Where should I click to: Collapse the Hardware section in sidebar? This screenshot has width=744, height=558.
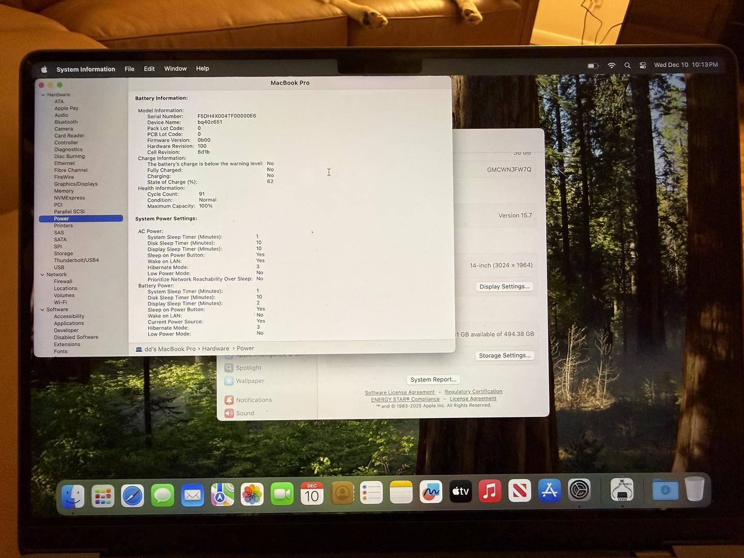pyautogui.click(x=43, y=95)
